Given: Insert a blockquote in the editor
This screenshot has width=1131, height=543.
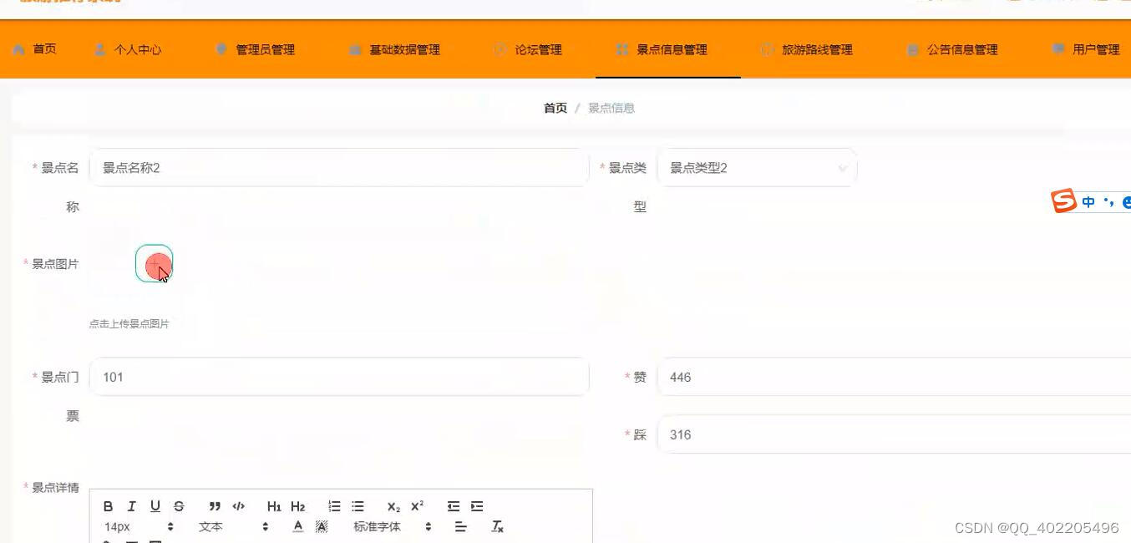Looking at the screenshot, I should [x=215, y=505].
